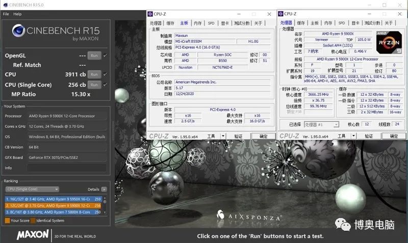408x243 pixels.
Task: Minimize the right CPU-Z window
Action: (x=369, y=14)
